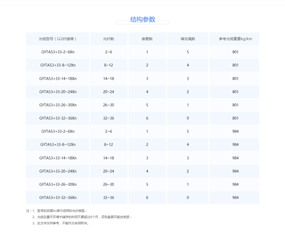The width and height of the screenshot is (285, 238).
Task: Click note 1 about 后缀Xn fiber type
Action: pos(60,211)
